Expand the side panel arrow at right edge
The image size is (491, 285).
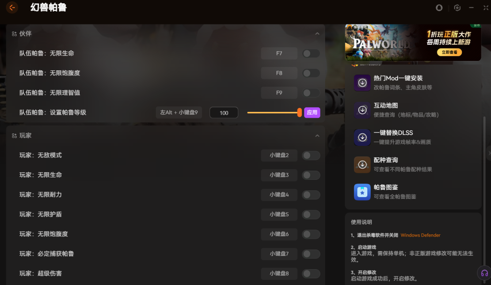pyautogui.click(x=489, y=153)
